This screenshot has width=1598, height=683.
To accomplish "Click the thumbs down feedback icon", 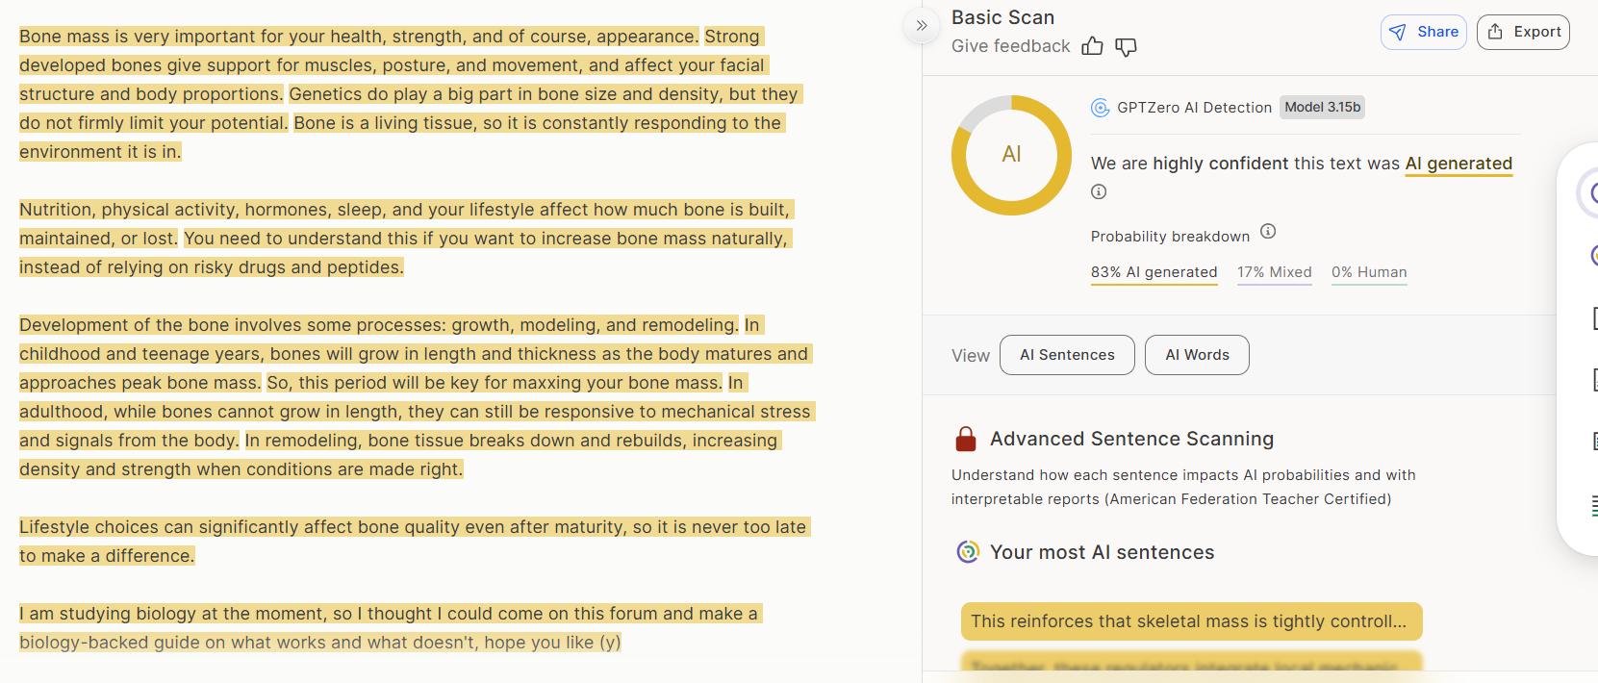I will pos(1126,46).
